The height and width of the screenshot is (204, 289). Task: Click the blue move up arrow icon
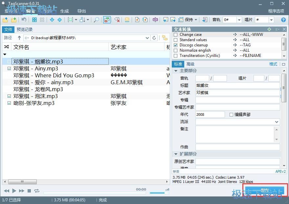59,20
